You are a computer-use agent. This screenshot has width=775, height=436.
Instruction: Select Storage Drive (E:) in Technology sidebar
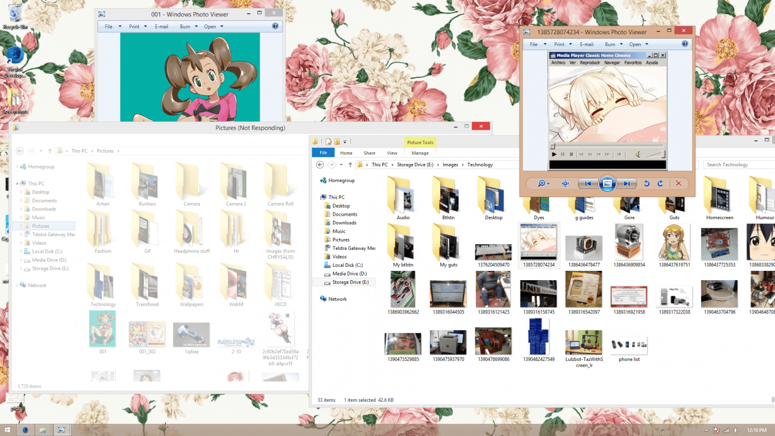(350, 282)
